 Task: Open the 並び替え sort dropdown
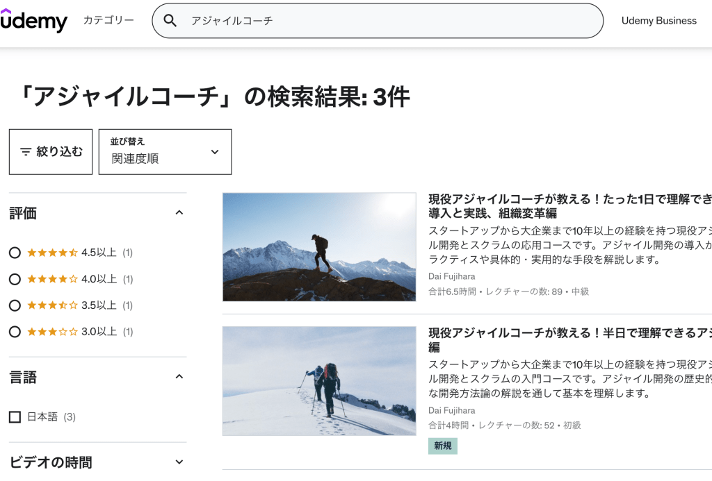coord(165,152)
